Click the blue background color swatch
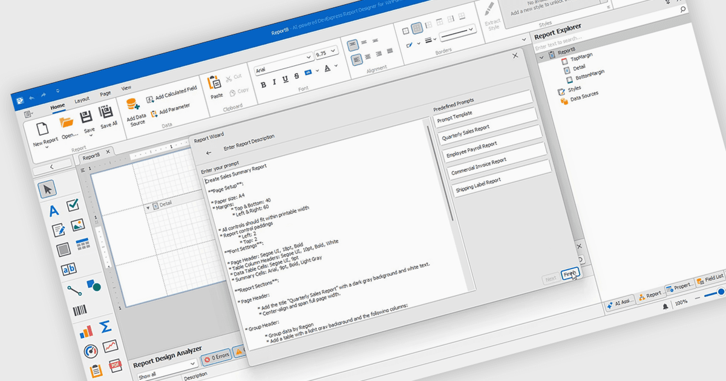 [x=308, y=73]
